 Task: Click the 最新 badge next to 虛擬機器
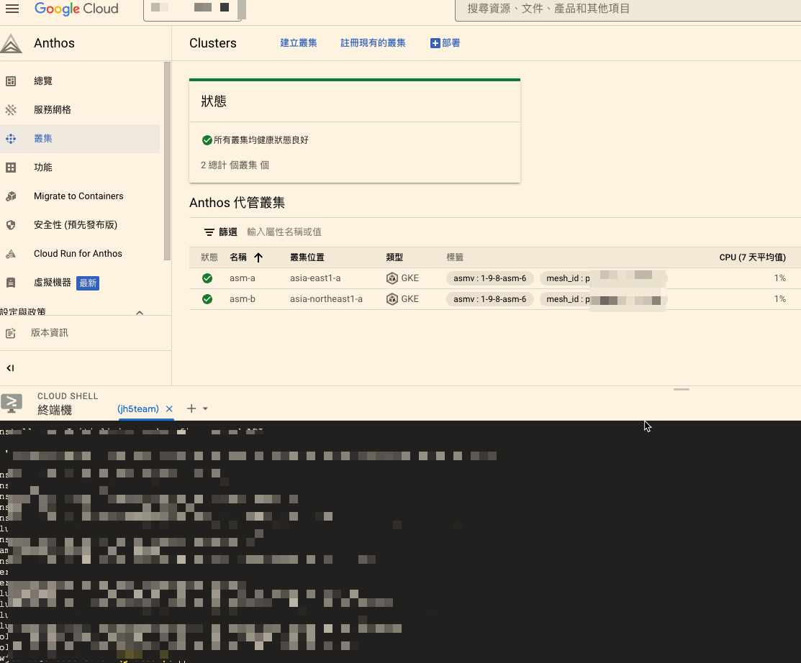click(x=88, y=283)
